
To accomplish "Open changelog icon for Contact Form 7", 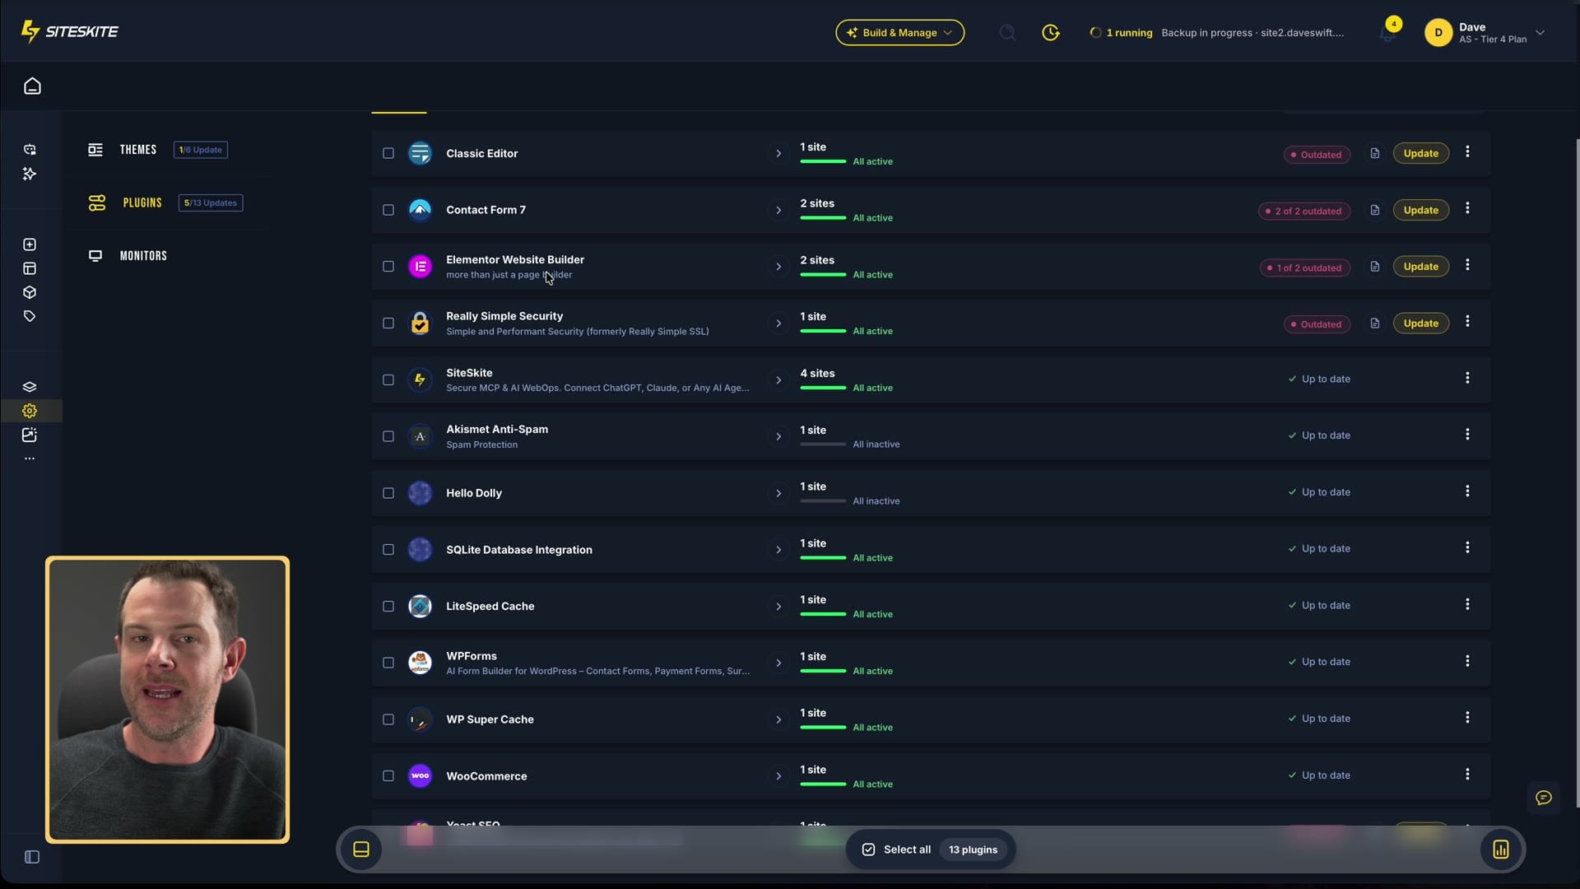I will 1375,211.
